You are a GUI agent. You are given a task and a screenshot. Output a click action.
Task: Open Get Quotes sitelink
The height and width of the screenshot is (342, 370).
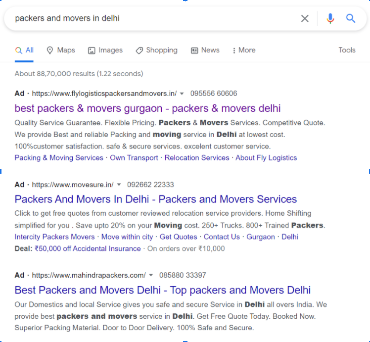[x=179, y=237]
